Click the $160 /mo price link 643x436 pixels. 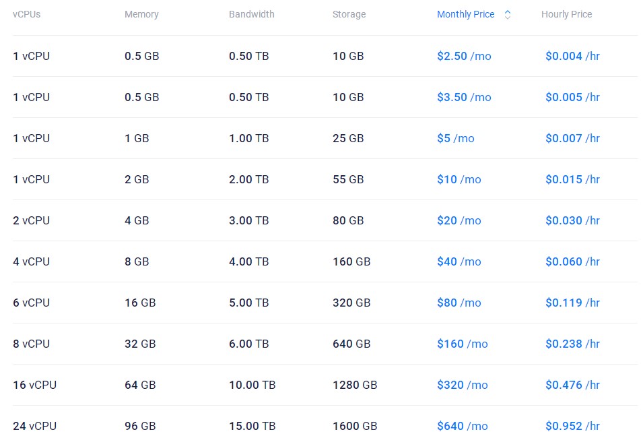(462, 344)
